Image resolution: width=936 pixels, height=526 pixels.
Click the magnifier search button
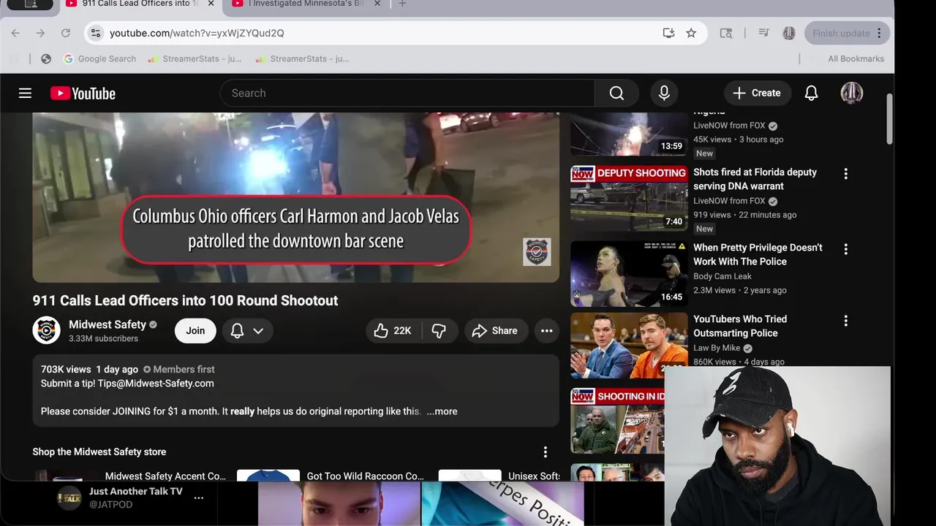(616, 93)
